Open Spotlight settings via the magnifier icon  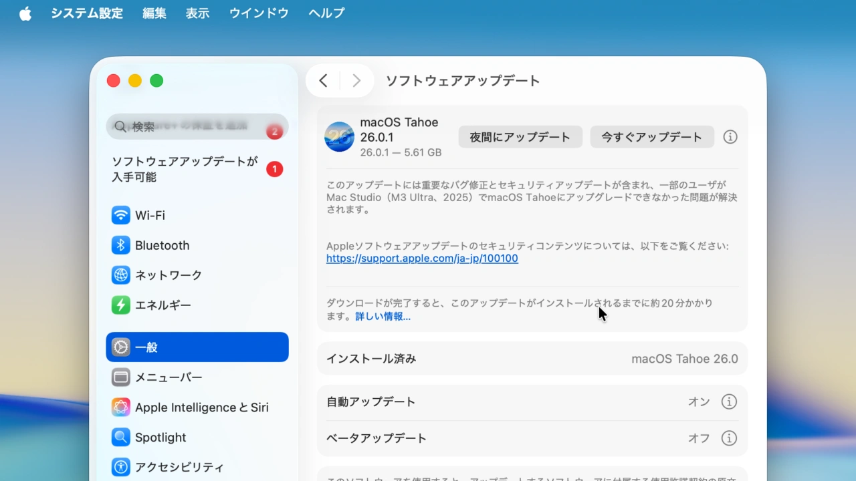coord(121,437)
